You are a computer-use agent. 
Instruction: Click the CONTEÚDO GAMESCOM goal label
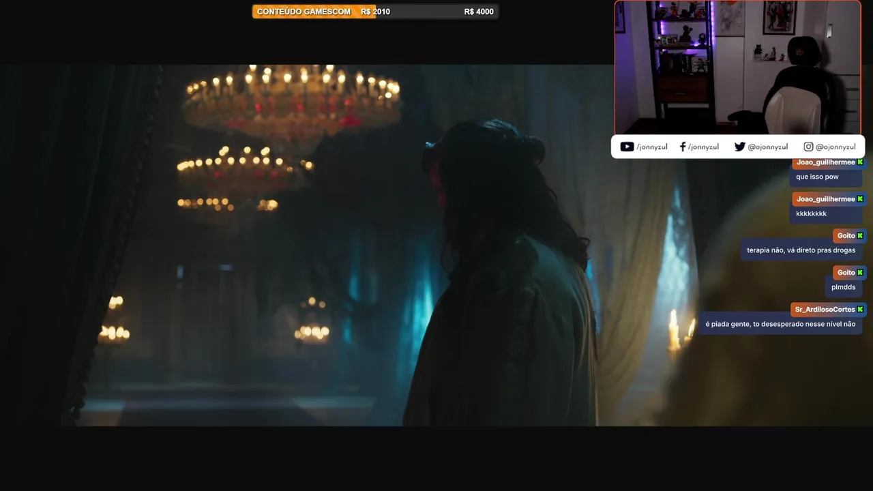304,12
